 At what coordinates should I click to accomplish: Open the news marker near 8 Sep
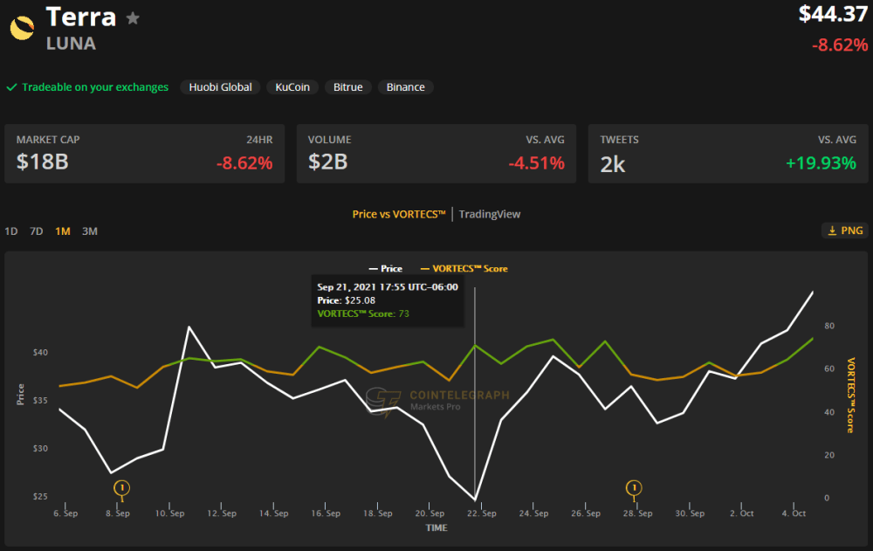coord(121,489)
